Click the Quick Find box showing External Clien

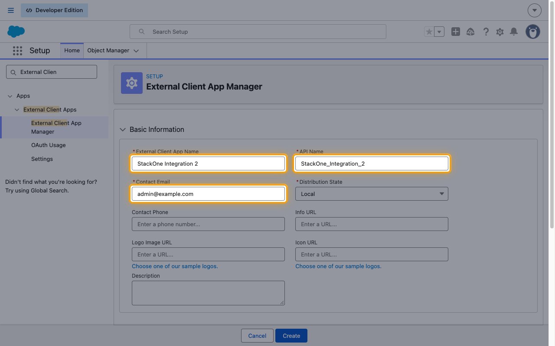[52, 72]
